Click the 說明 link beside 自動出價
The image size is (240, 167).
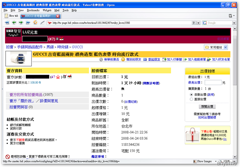(211, 95)
